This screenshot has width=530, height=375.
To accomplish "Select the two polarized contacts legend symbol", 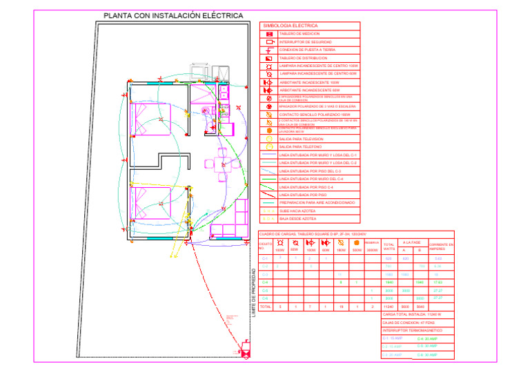I will [x=269, y=122].
